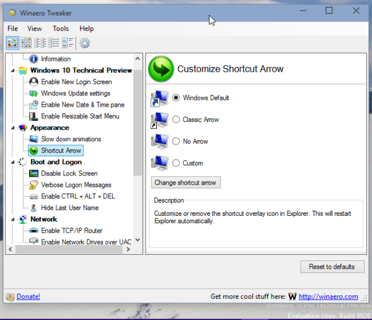Image resolution: width=372 pixels, height=320 pixels.
Task: Select Hide Last User Name item
Action: [x=69, y=208]
